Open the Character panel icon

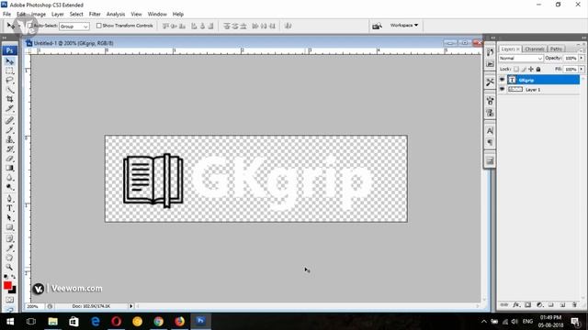(490, 130)
